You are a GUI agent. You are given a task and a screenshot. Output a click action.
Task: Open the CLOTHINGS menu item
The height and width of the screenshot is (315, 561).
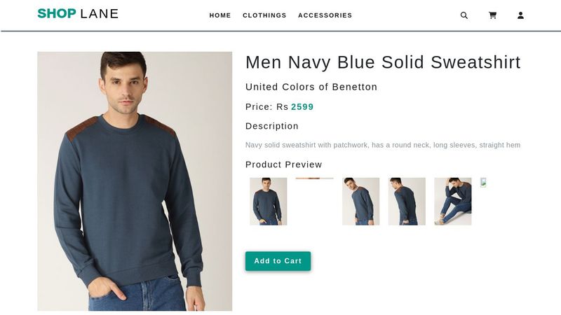coord(264,15)
